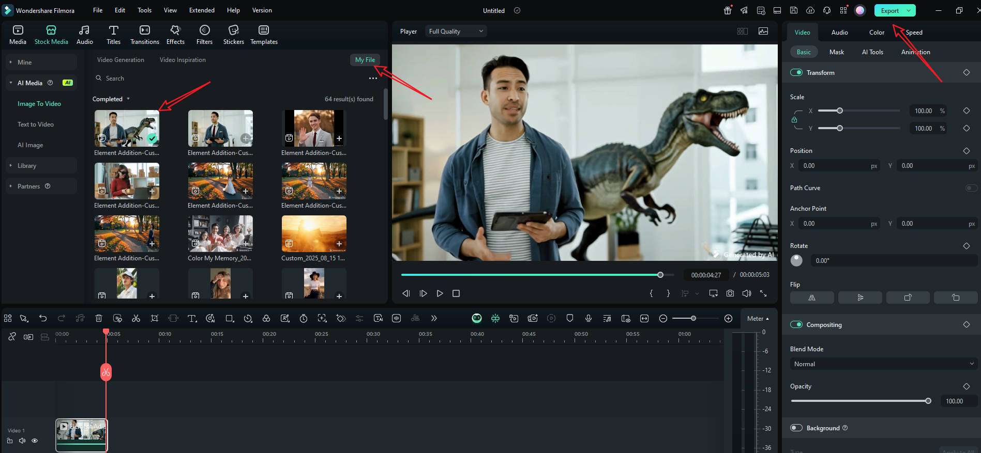981x453 pixels.
Task: Expand the Mine section
Action: tap(41, 63)
